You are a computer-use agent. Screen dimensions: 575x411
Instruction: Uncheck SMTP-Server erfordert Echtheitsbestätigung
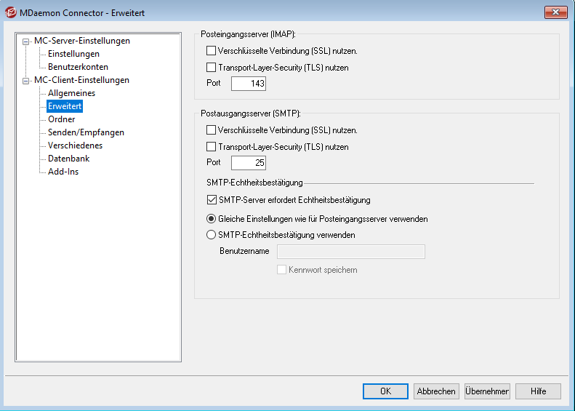tap(212, 200)
